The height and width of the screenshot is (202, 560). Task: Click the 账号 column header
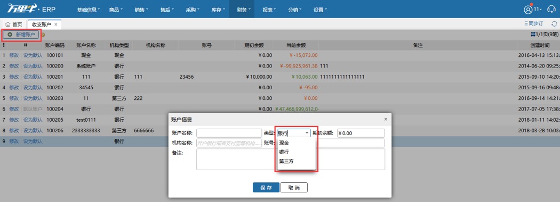tap(207, 45)
